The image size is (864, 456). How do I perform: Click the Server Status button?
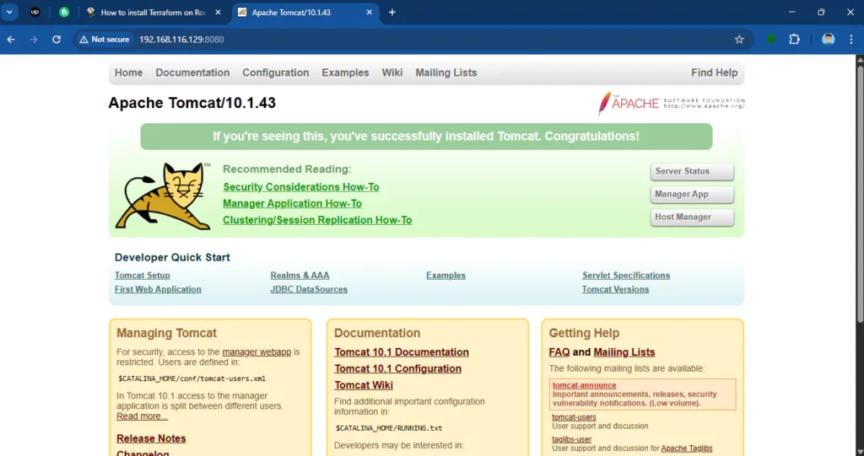(x=692, y=172)
